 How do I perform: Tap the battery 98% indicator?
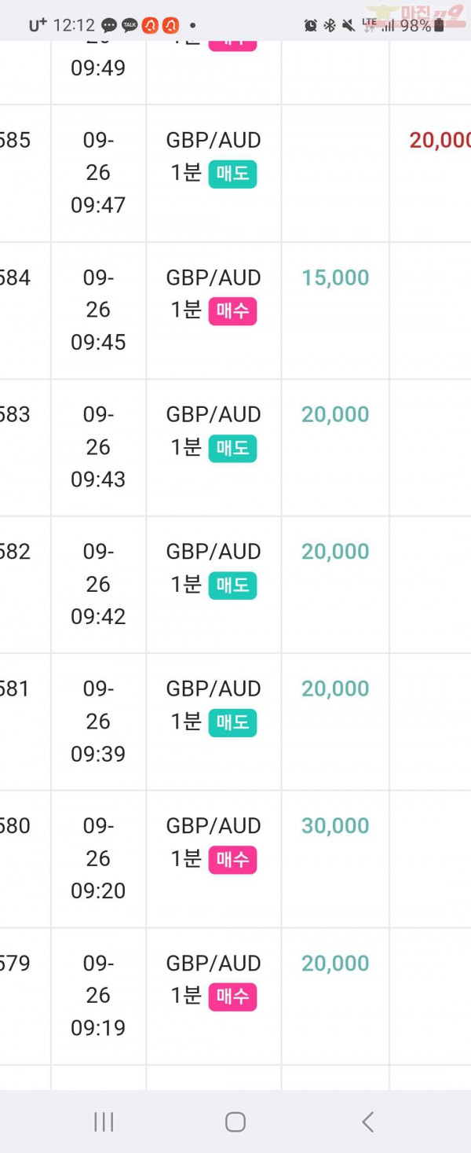tap(422, 25)
